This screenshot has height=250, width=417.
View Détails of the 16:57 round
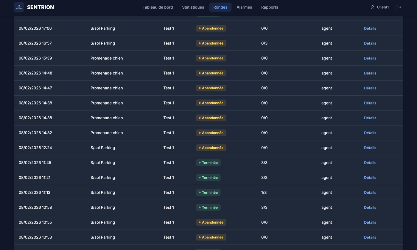(x=370, y=43)
